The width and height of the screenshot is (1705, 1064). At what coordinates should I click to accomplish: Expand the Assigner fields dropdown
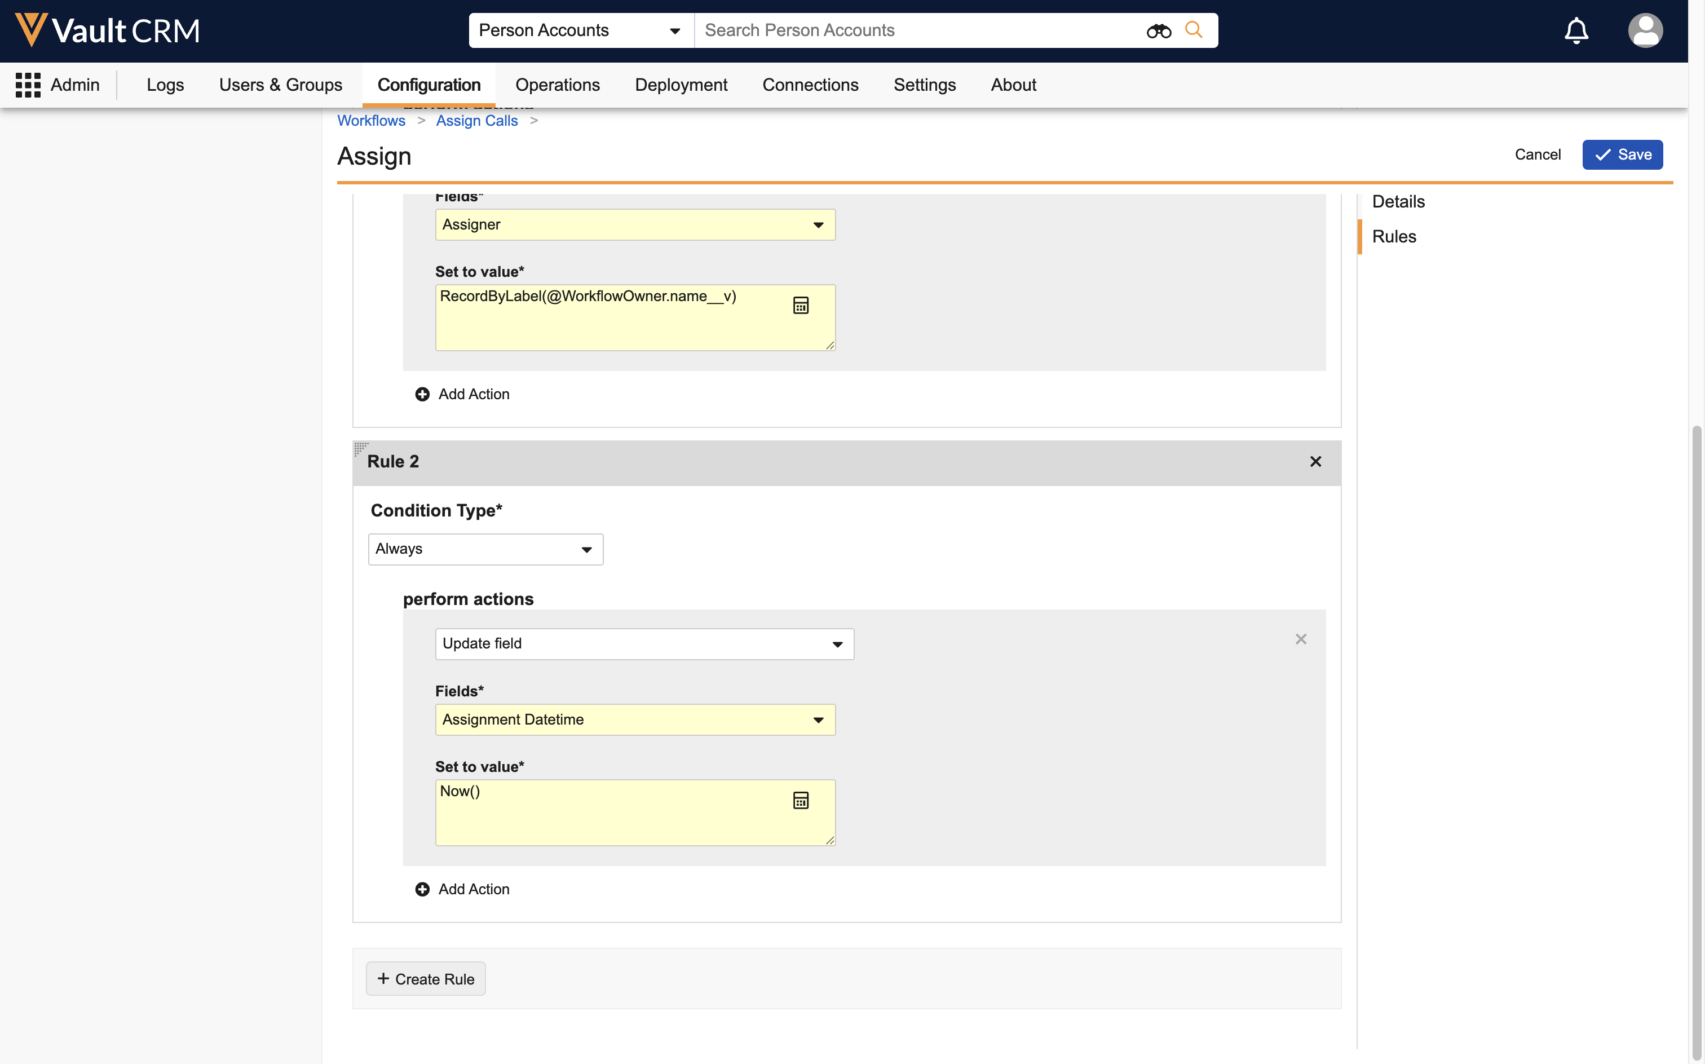635,225
